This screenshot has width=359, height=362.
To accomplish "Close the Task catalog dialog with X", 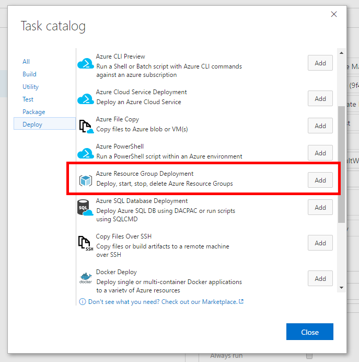I will (x=333, y=14).
